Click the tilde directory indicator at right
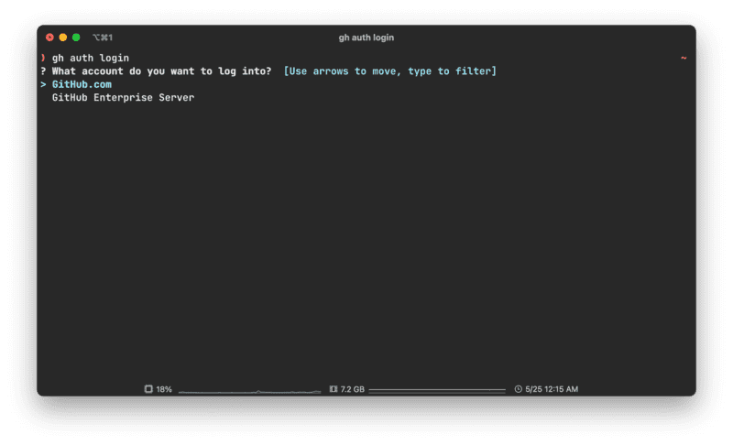 tap(684, 58)
